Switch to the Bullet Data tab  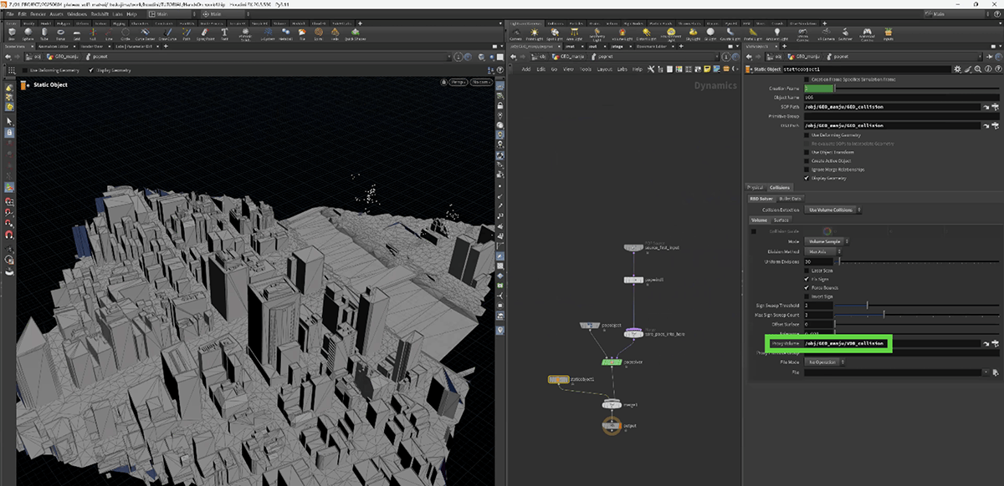click(791, 198)
